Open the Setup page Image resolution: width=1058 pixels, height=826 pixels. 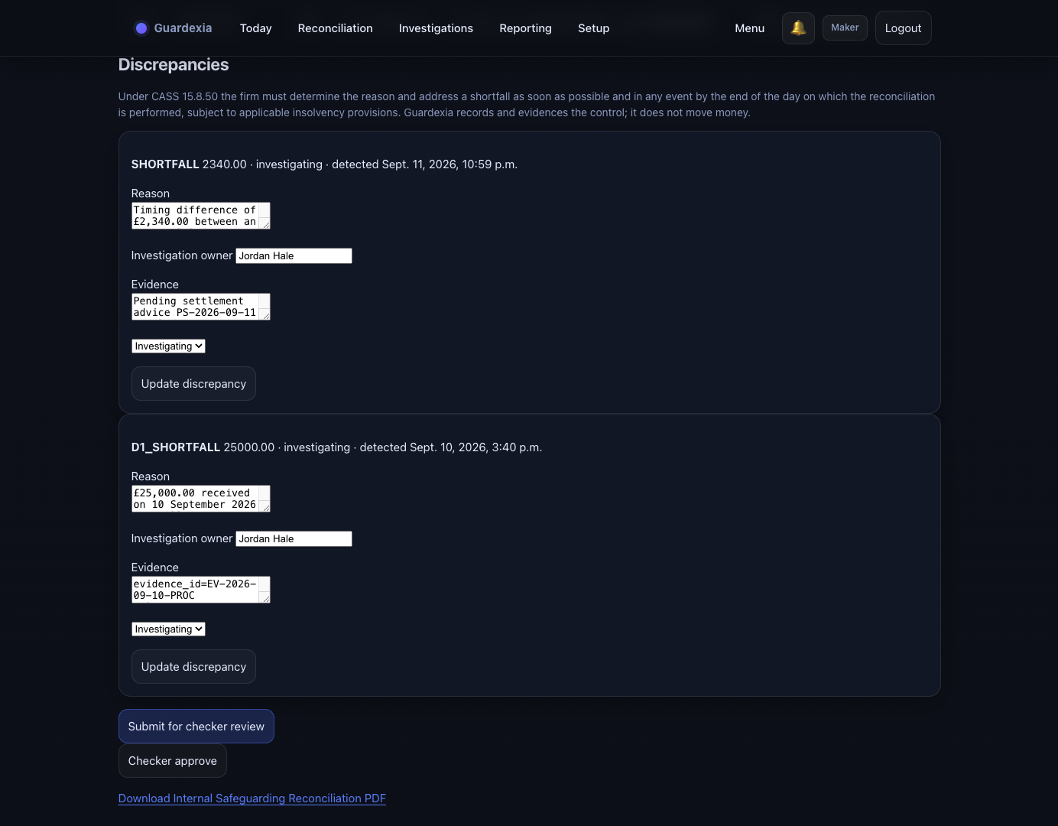click(x=593, y=28)
